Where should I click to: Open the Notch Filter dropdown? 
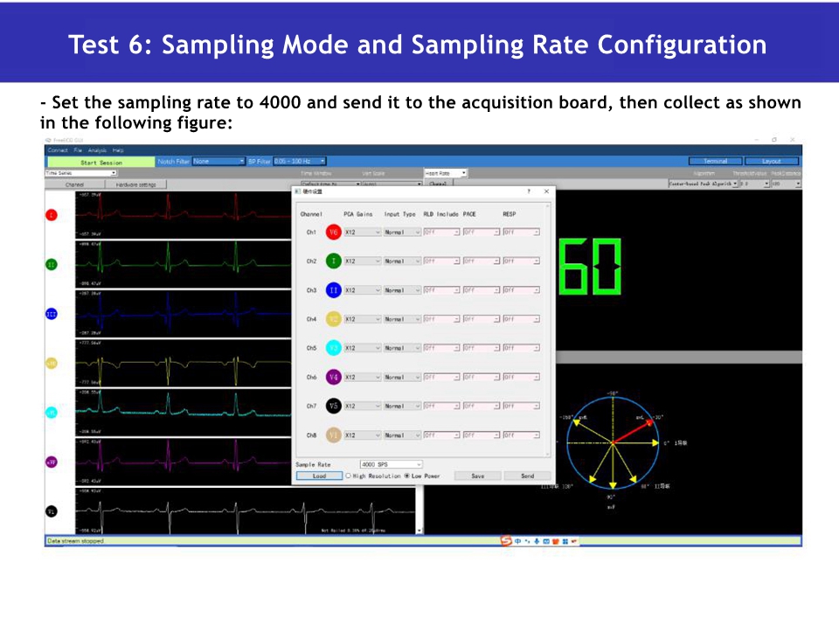(x=218, y=161)
